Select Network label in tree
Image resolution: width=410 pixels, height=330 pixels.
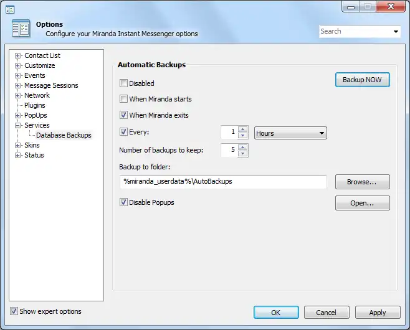click(x=37, y=95)
